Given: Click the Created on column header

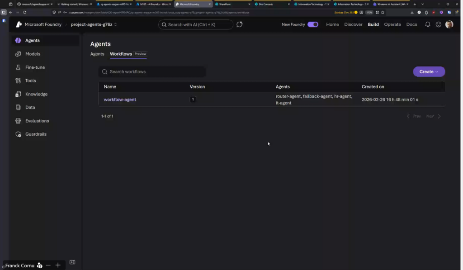Looking at the screenshot, I should click(x=373, y=87).
